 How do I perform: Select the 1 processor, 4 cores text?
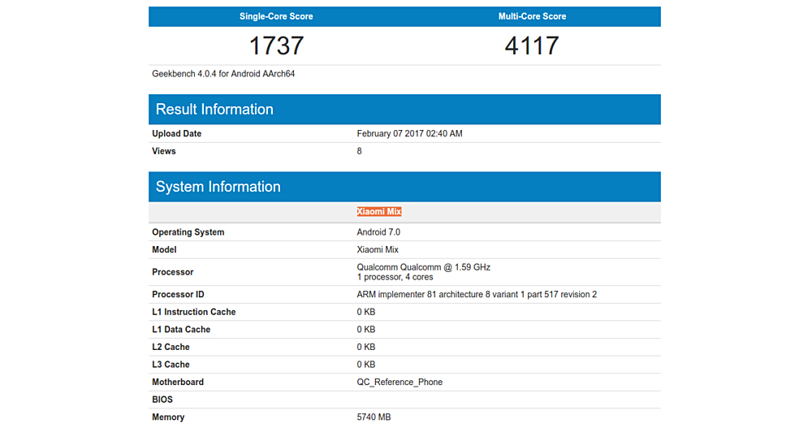point(395,277)
